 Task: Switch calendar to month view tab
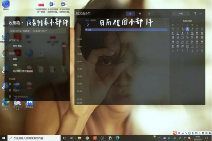coord(149,13)
